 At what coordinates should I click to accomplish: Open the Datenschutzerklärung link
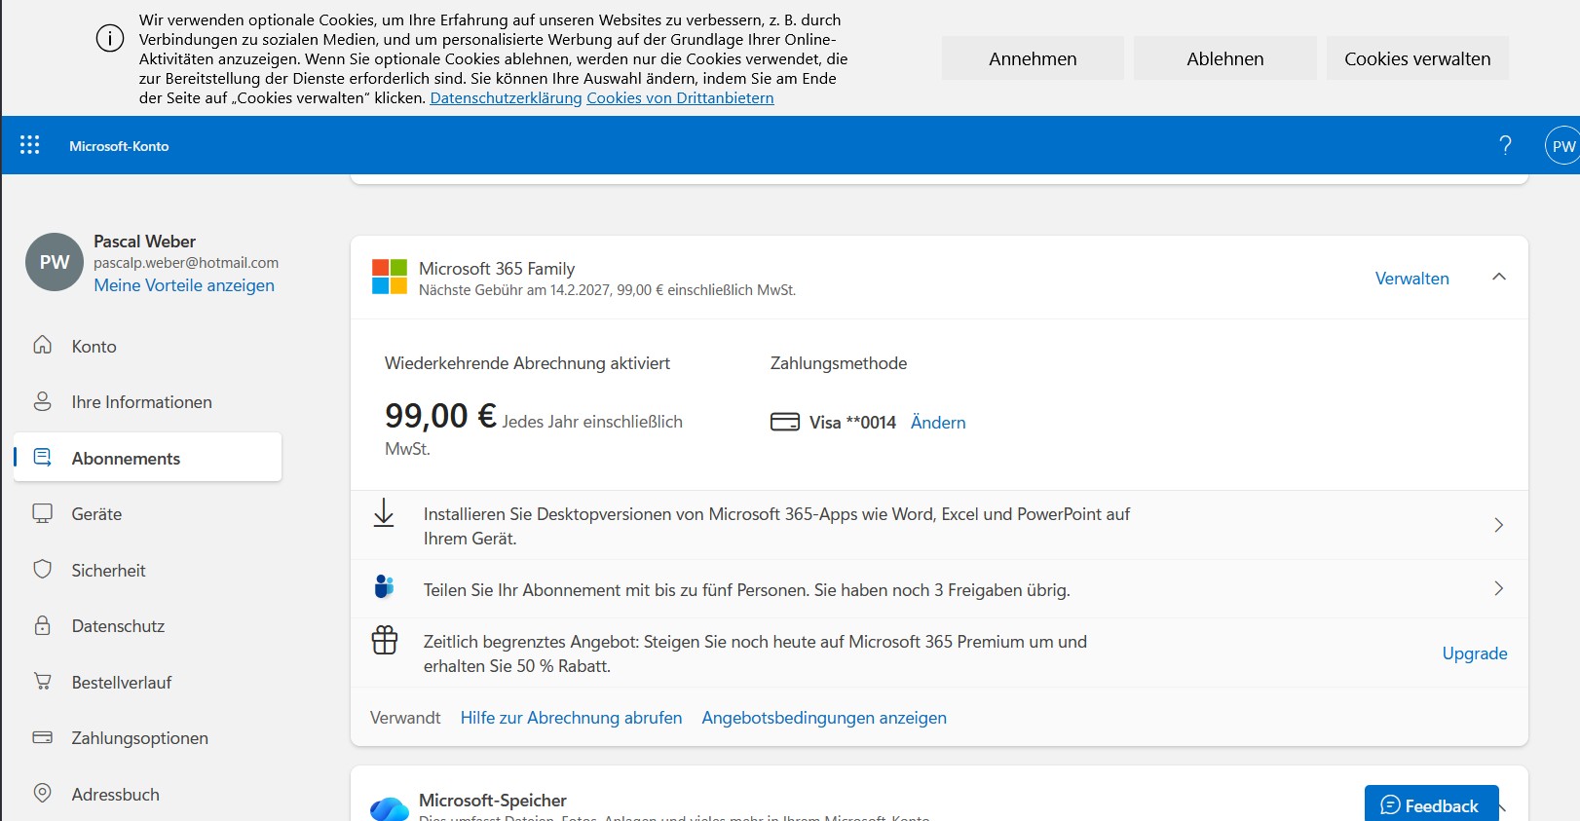[x=506, y=98]
